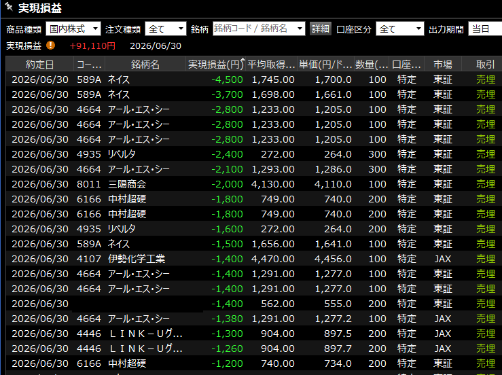Click the 734.0 unit price cell
Screen dimensions: 502x375
point(338,363)
